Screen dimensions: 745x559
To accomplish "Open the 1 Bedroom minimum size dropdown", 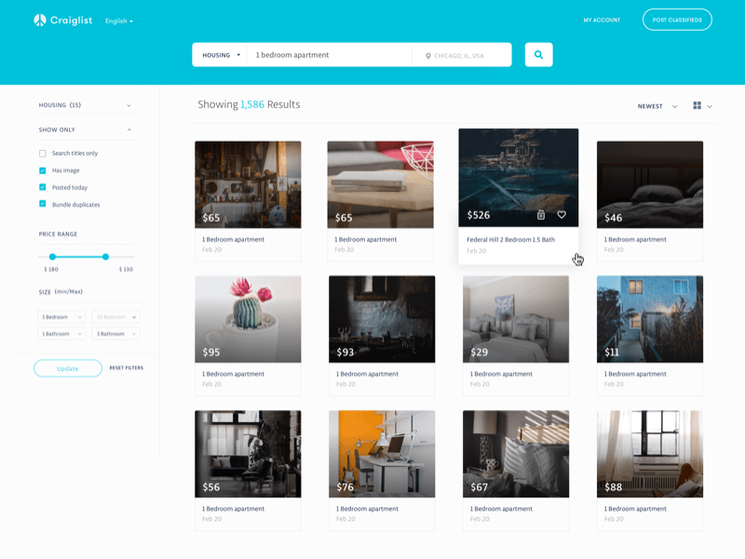I will point(61,317).
